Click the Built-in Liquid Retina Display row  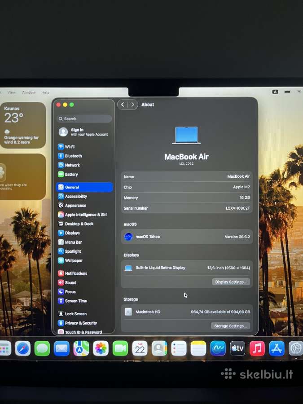click(x=187, y=268)
